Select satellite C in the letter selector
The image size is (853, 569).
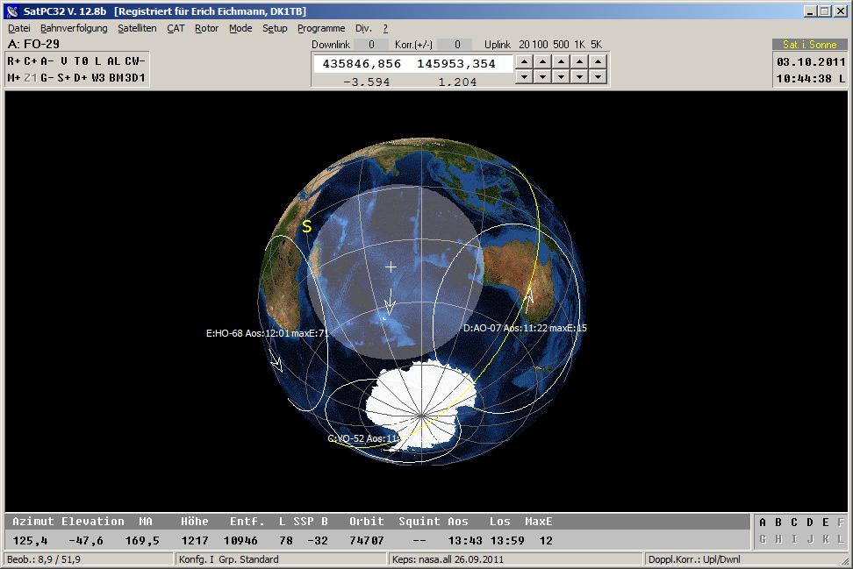point(794,523)
